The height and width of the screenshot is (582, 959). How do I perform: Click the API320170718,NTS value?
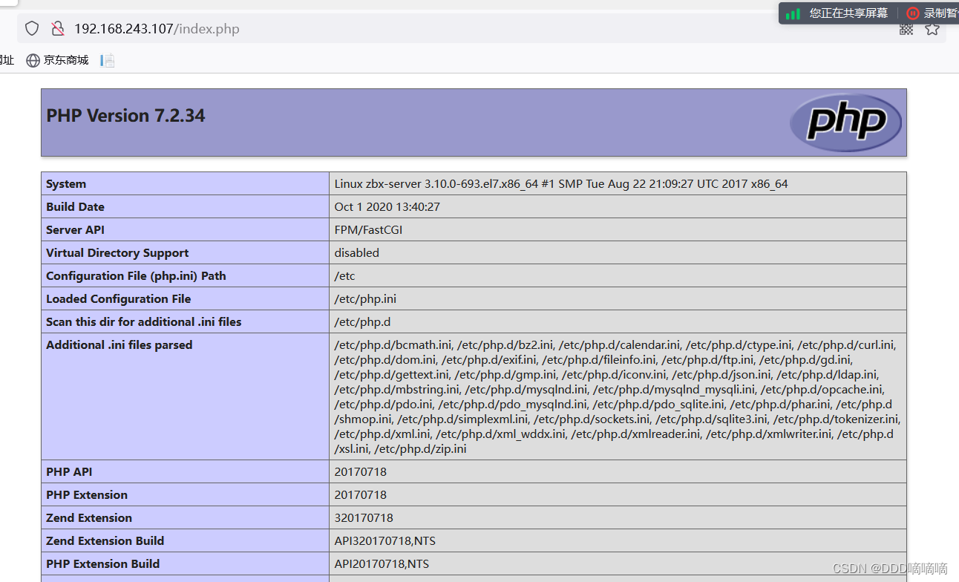385,541
